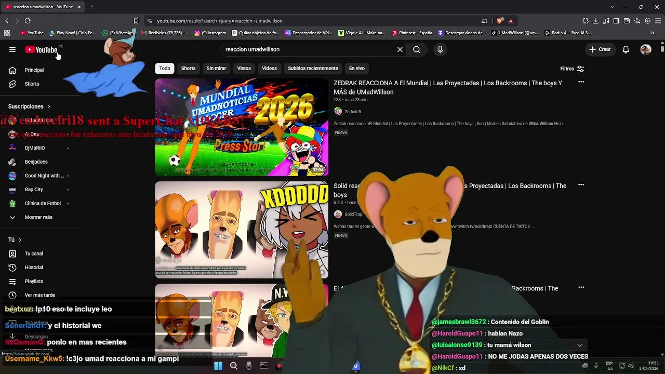Expand the Suscripciones section
The width and height of the screenshot is (665, 374).
click(29, 106)
